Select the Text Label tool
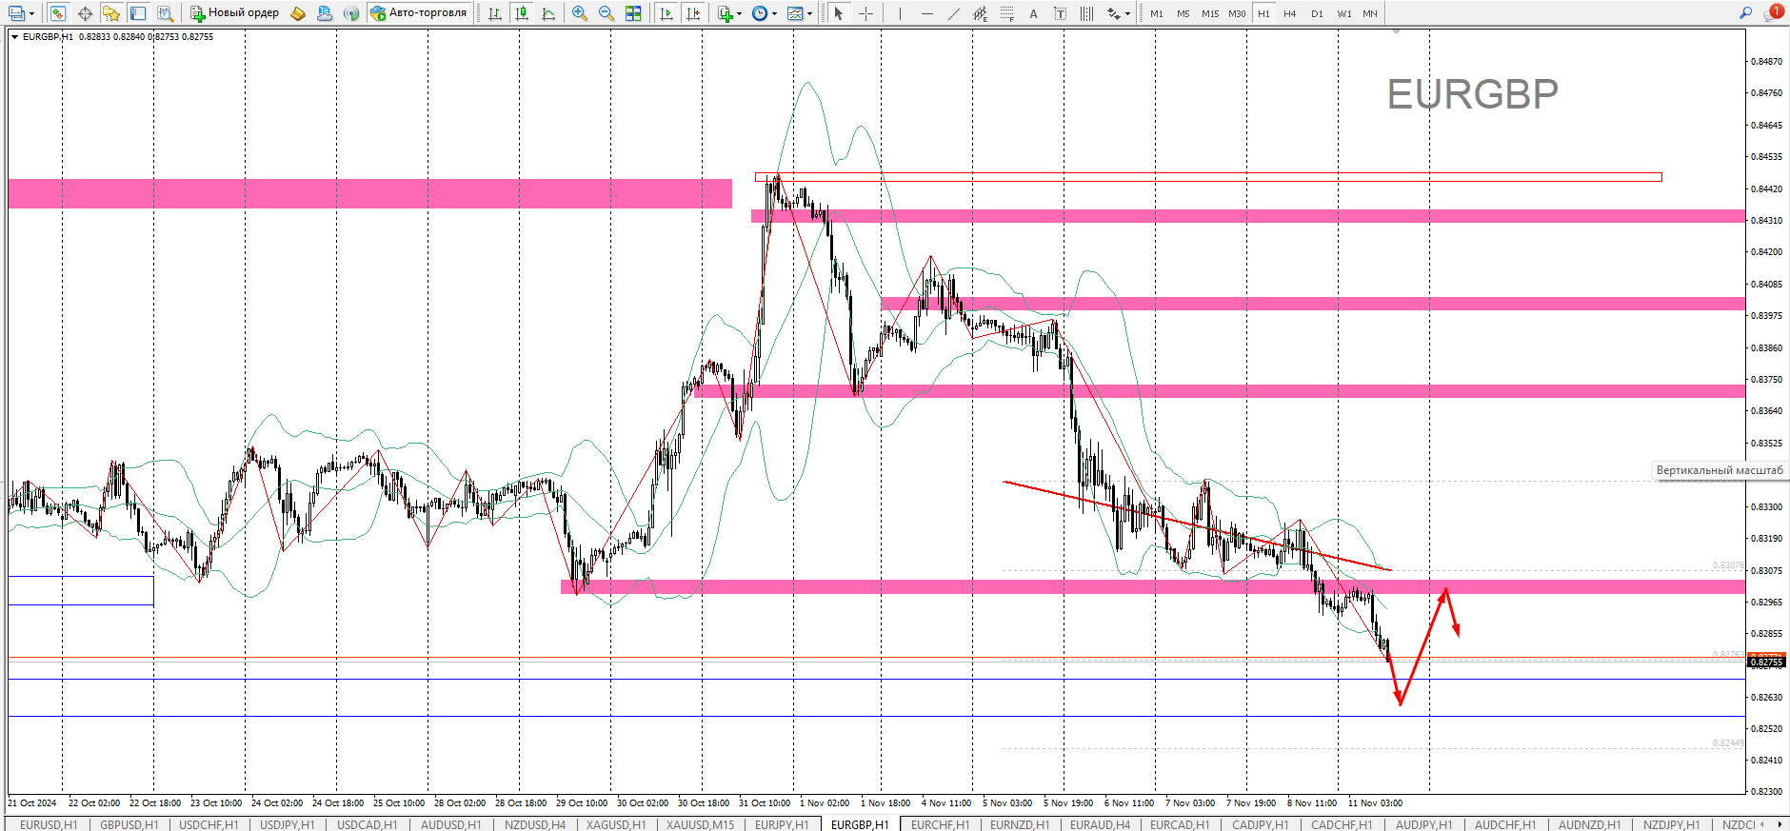 coord(1060,13)
